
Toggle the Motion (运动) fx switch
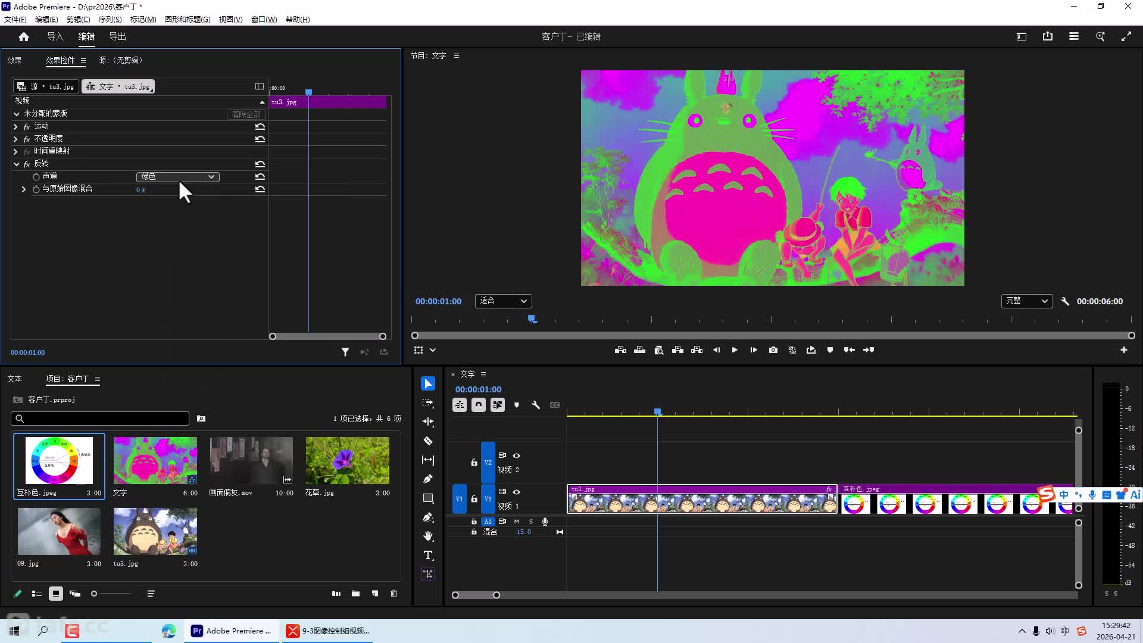27,126
